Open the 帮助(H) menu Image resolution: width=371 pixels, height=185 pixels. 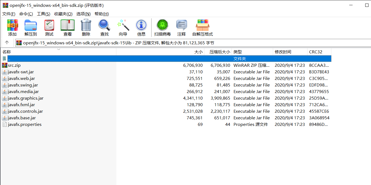(101, 14)
